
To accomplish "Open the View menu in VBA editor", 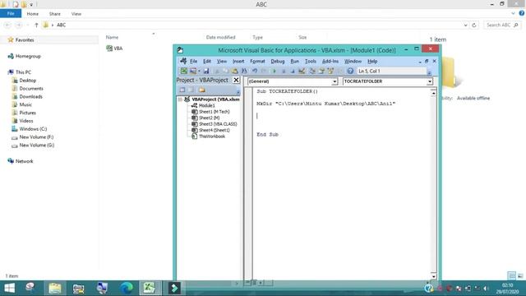I will click(222, 62).
